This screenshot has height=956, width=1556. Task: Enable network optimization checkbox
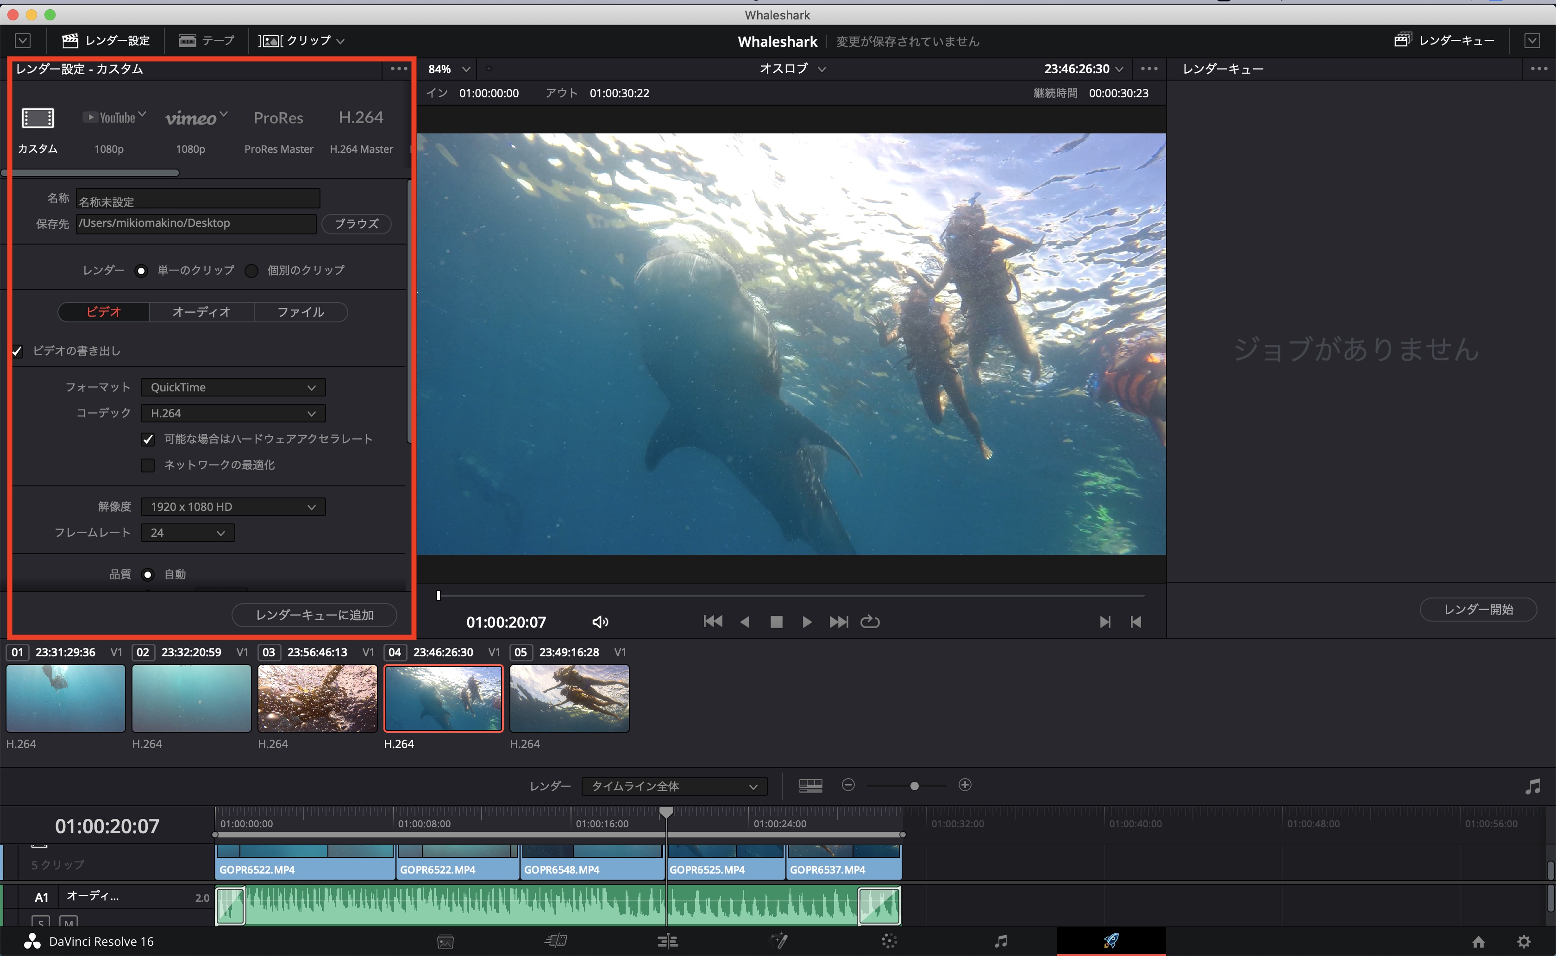point(148,465)
